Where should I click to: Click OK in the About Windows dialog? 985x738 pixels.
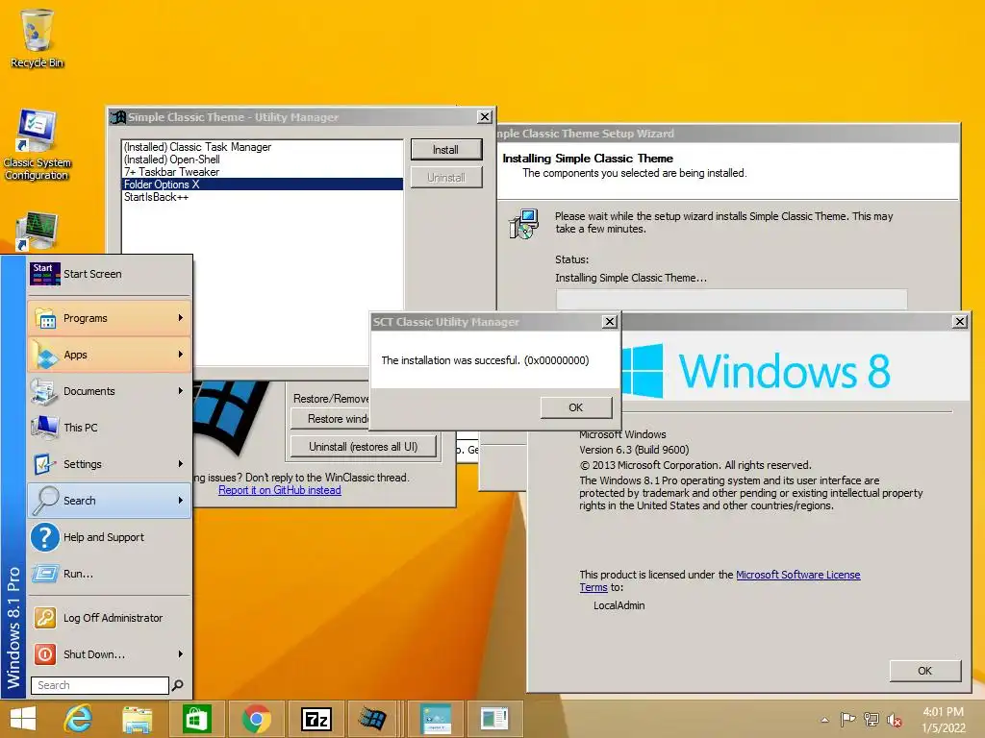click(x=924, y=671)
